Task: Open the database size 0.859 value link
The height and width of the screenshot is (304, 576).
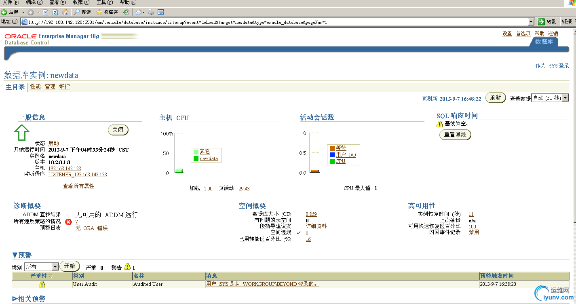Action: point(311,214)
